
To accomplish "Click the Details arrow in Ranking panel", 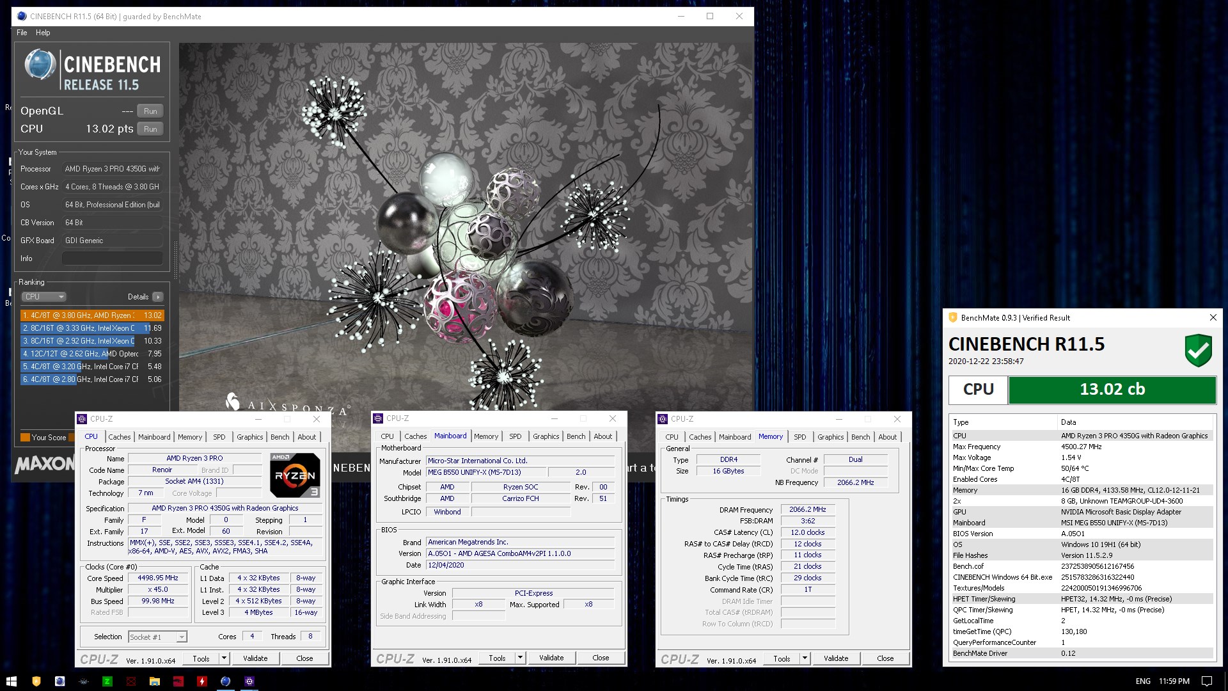I will click(x=157, y=297).
